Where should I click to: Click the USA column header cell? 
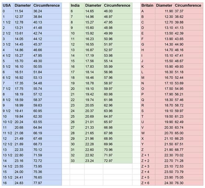click(x=8, y=5)
